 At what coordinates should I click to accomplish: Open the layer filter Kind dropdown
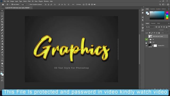150,27
